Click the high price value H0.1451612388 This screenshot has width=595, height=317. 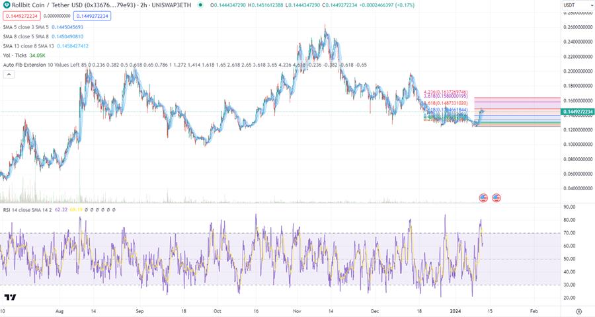tap(265, 5)
